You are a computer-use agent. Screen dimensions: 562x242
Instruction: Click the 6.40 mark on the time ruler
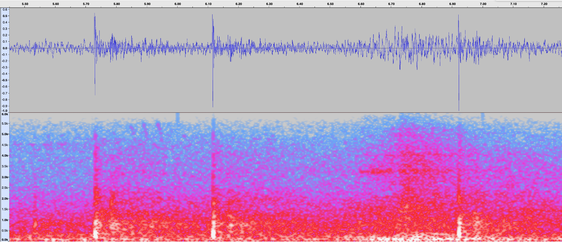tap(300, 4)
